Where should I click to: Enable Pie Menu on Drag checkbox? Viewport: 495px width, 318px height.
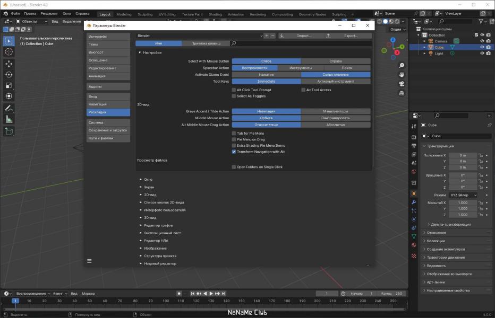(x=234, y=139)
